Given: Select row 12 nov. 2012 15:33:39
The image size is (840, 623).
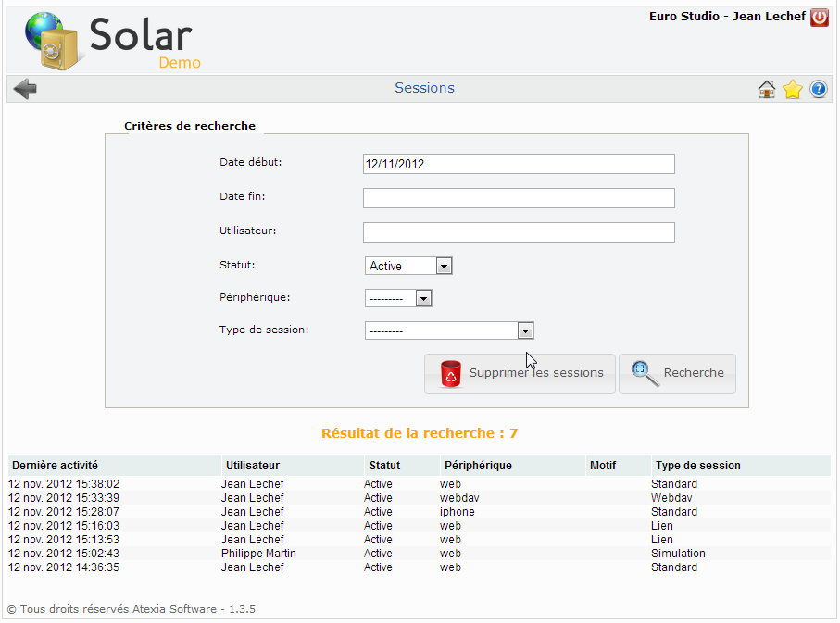Looking at the screenshot, I should click(x=419, y=498).
